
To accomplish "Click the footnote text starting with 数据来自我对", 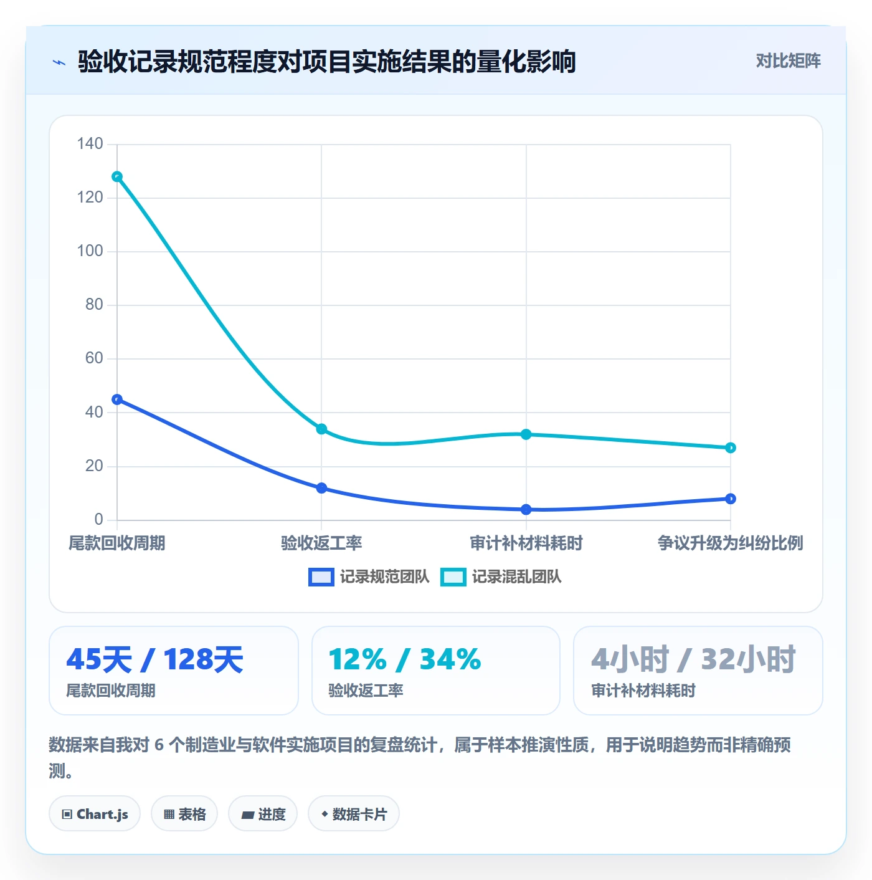I will point(420,758).
